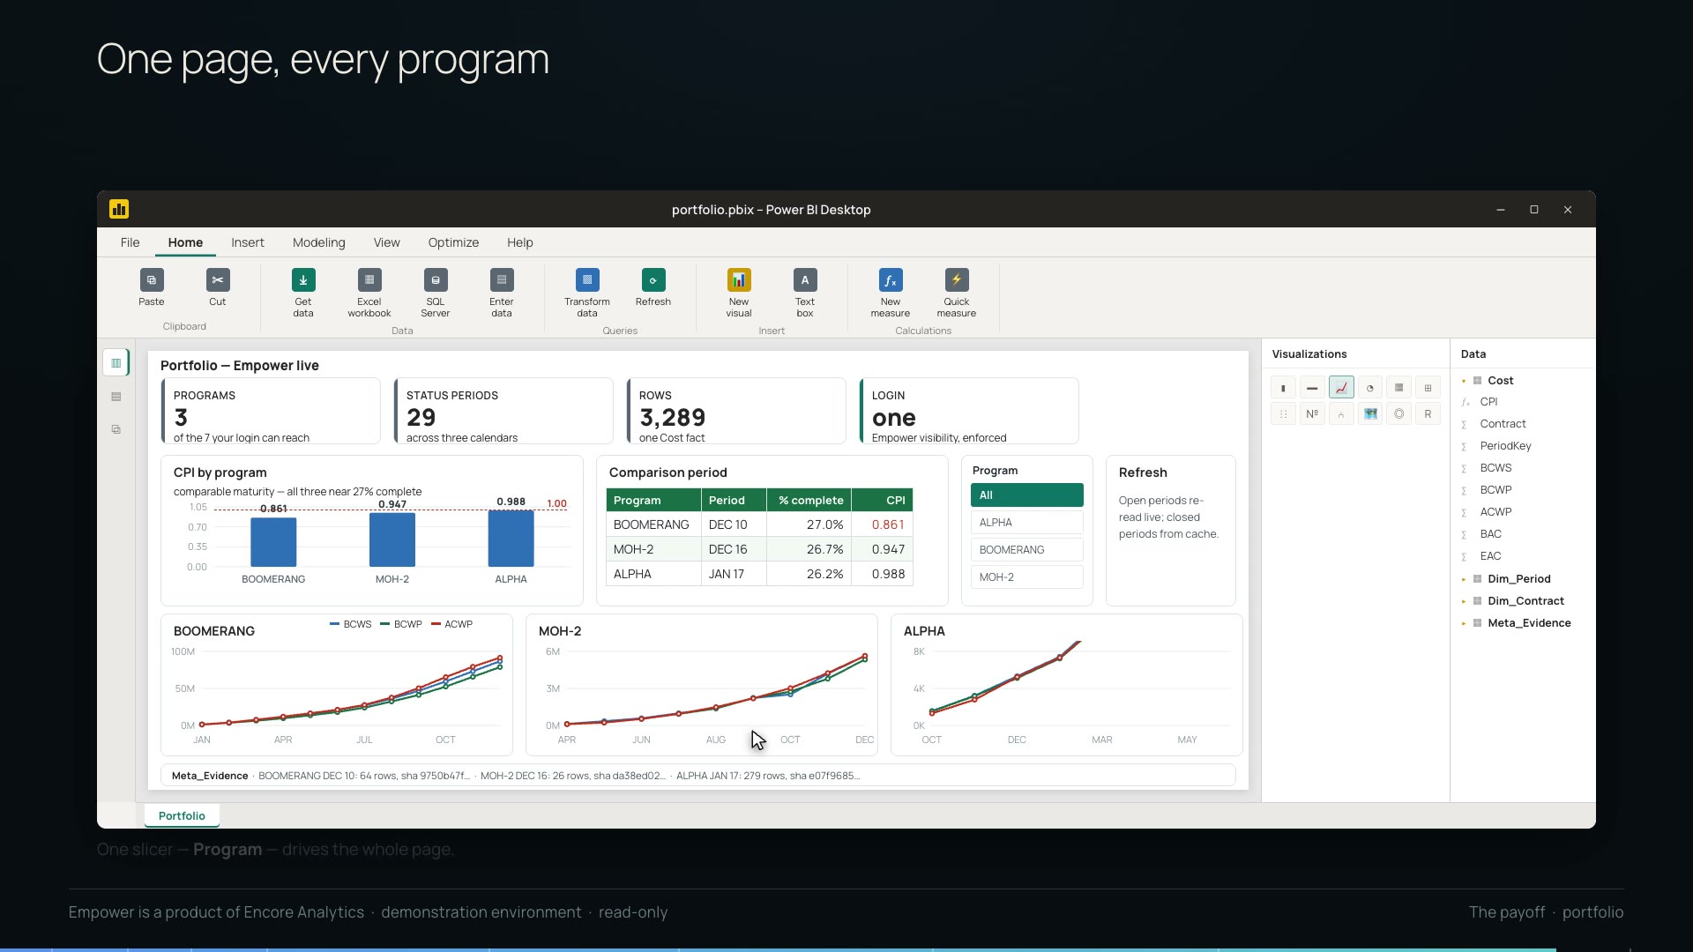This screenshot has width=1693, height=952.
Task: Switch to the table view in left sidebar
Action: [x=116, y=397]
